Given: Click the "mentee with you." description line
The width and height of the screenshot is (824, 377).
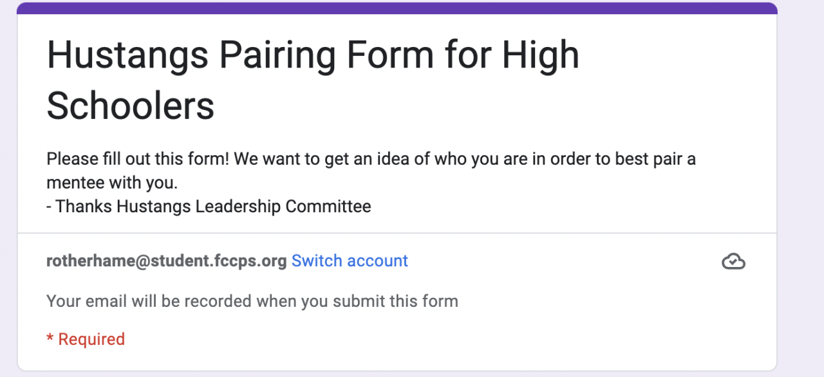Looking at the screenshot, I should 111,183.
